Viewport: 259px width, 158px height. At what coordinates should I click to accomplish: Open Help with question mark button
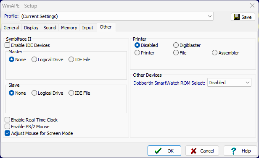240,151
